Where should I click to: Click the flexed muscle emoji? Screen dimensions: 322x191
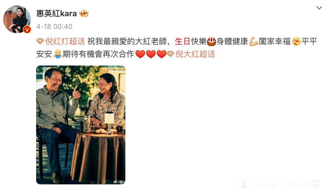pos(254,42)
